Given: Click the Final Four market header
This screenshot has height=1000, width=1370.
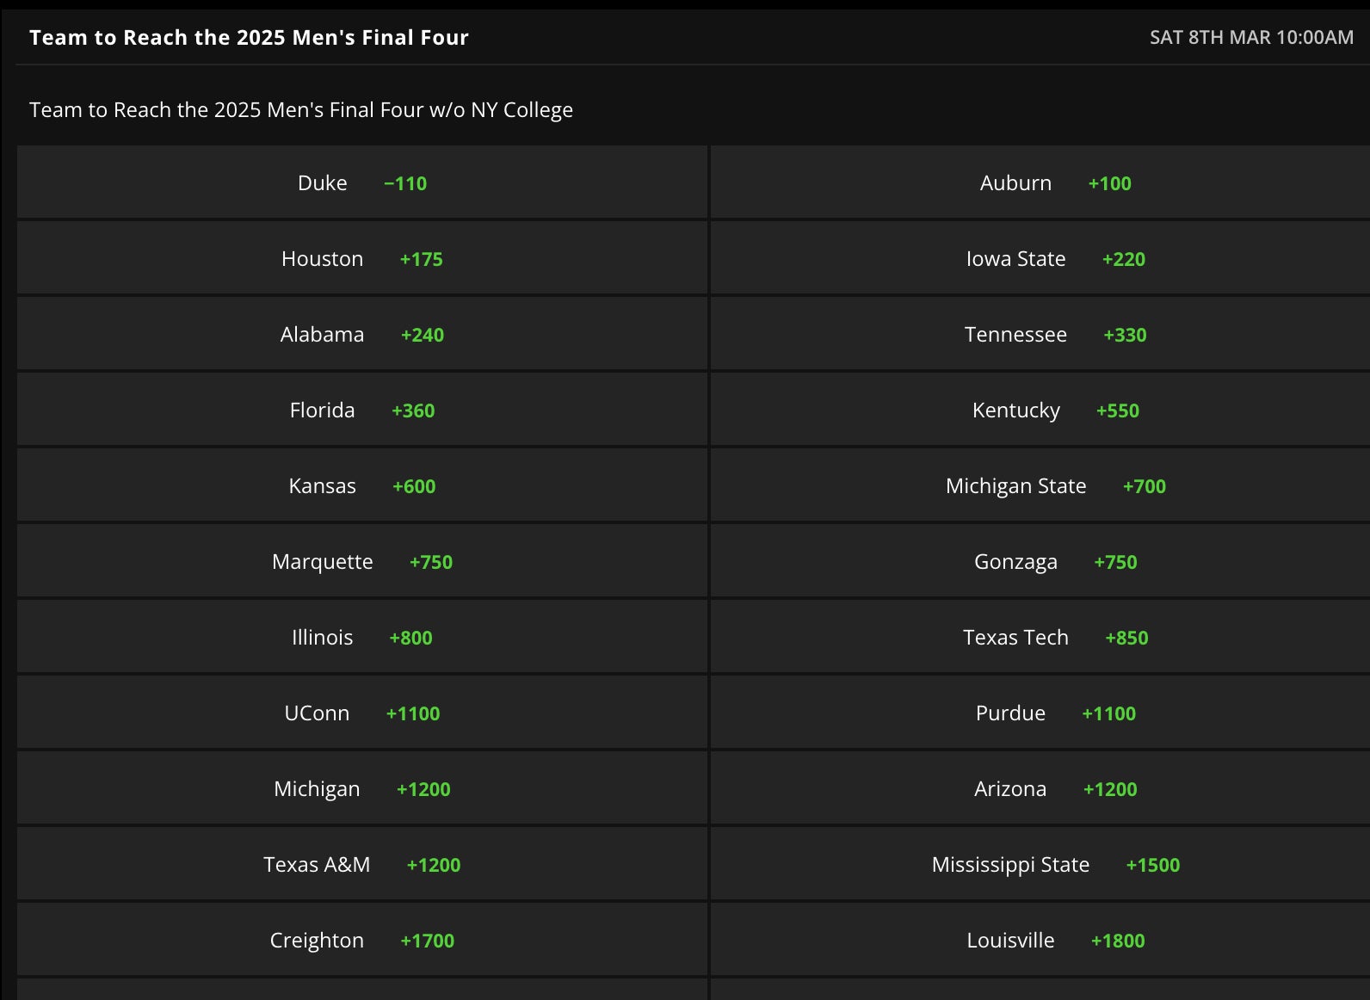Looking at the screenshot, I should coord(249,38).
